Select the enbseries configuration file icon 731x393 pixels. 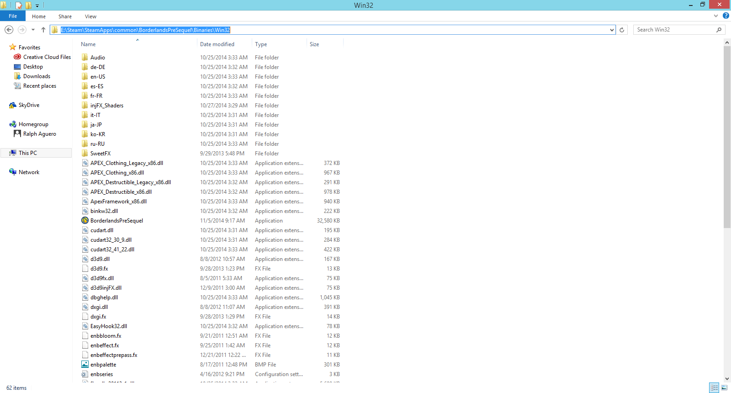pos(85,374)
